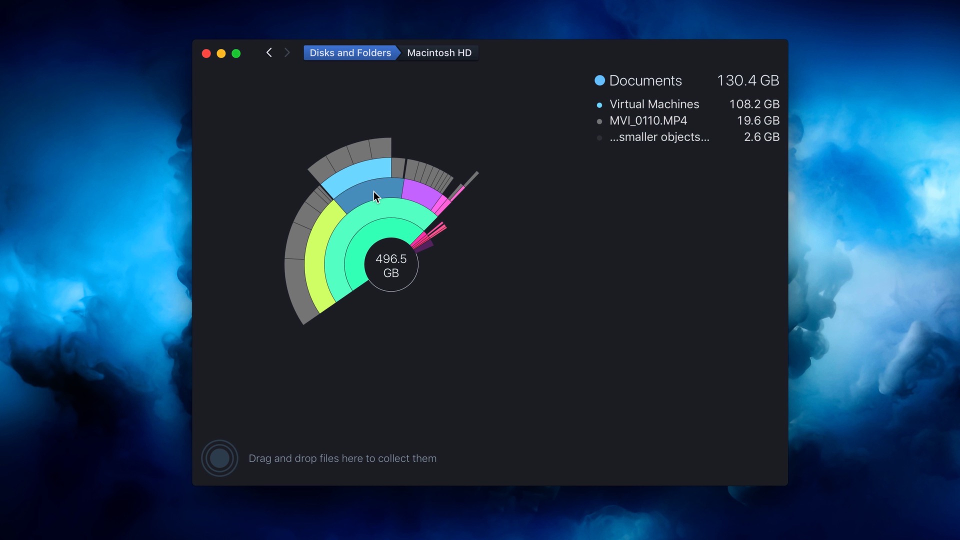Click the blue dot beside Documents

tap(599, 80)
